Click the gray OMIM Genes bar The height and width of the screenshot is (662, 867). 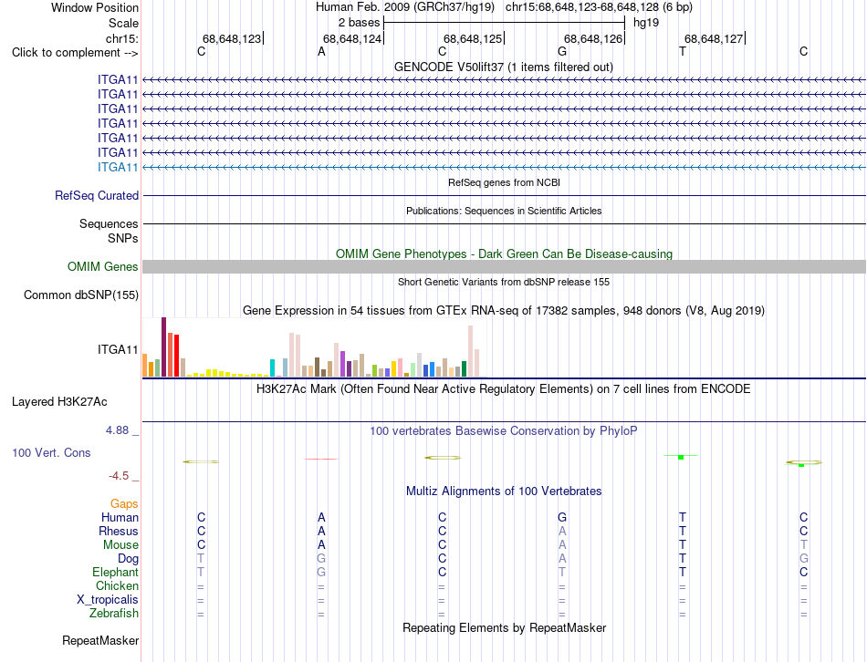pyautogui.click(x=504, y=267)
